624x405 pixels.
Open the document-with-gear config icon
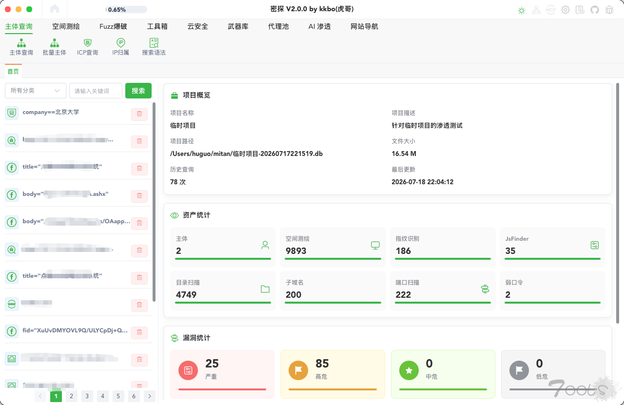pos(580,10)
